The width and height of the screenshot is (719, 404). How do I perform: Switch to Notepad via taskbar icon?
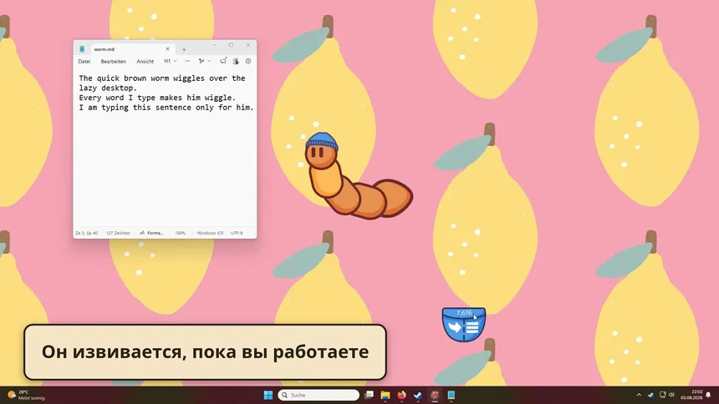point(451,395)
